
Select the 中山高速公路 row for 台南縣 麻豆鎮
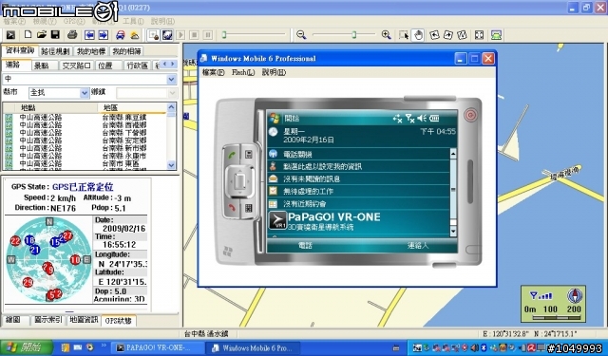click(x=85, y=117)
